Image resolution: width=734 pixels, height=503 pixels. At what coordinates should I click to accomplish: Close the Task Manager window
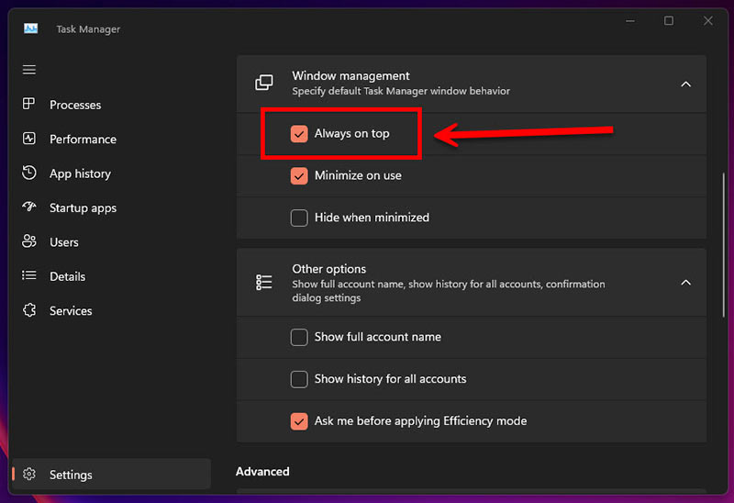(x=707, y=21)
